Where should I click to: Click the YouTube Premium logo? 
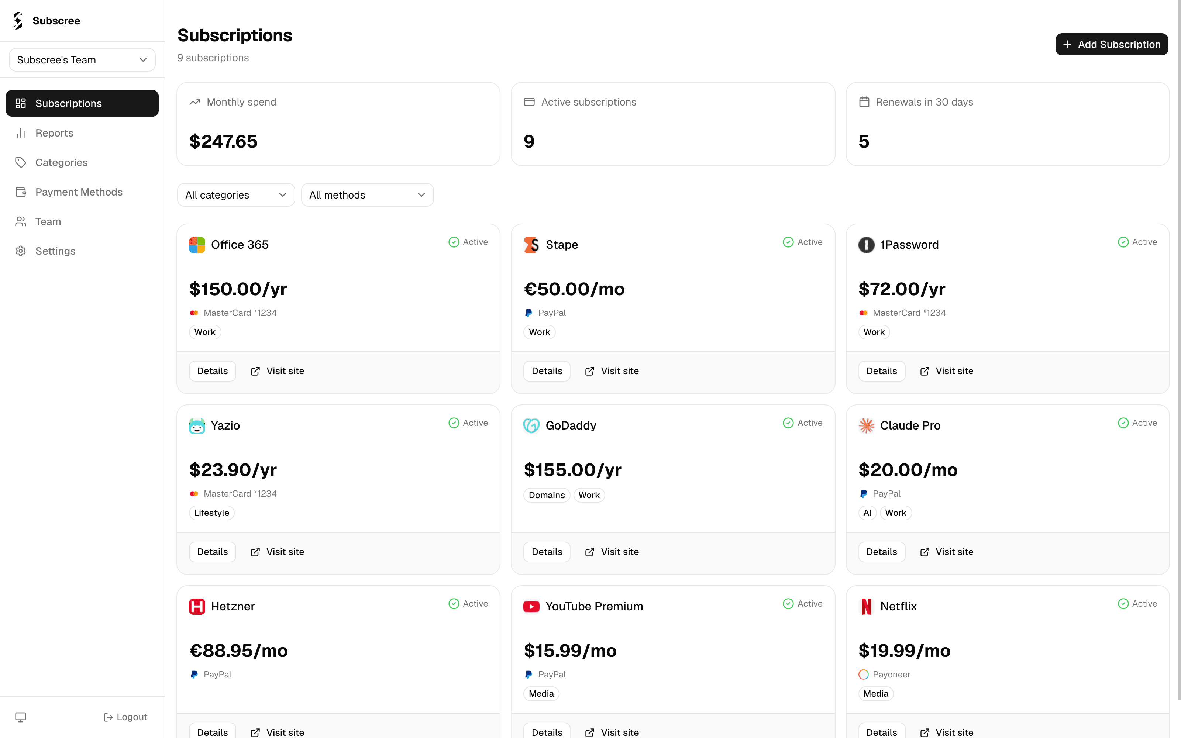(x=531, y=606)
